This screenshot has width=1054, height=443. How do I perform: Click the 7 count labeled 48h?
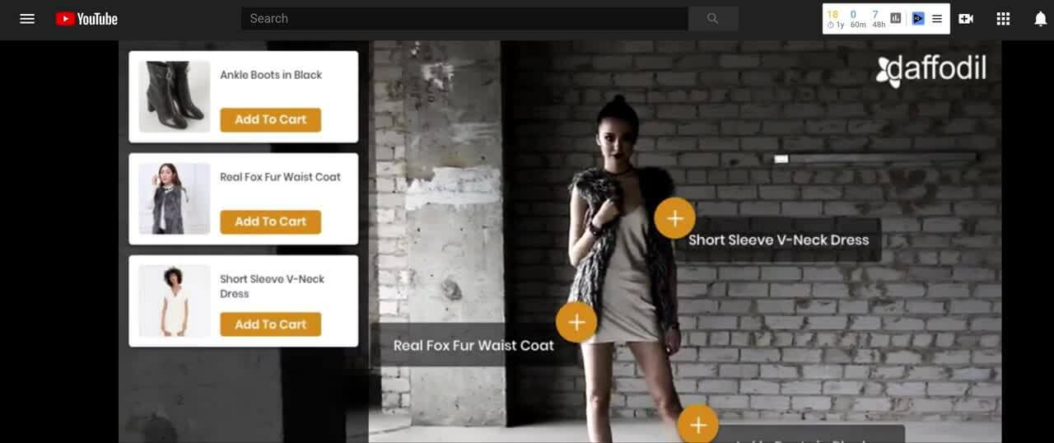point(875,15)
